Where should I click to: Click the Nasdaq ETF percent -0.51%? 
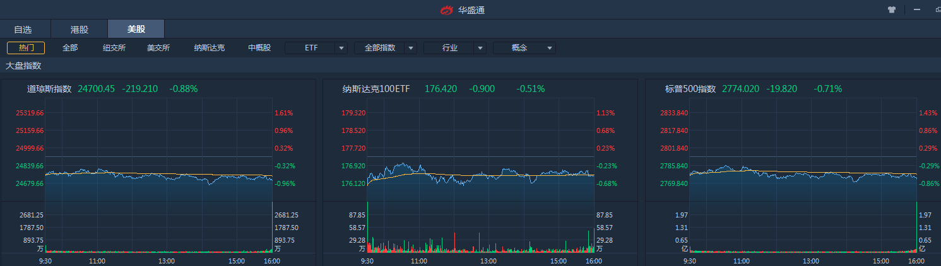coord(531,89)
